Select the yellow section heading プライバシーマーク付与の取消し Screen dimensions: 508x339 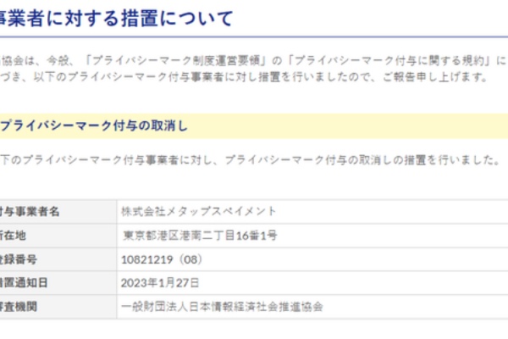[93, 126]
